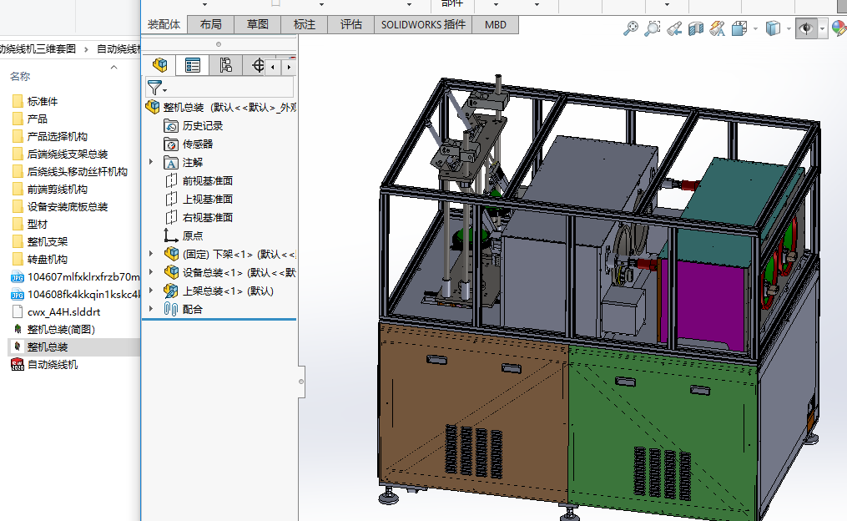
Task: Open the ConfigurationManager panel tab
Action: tap(225, 65)
